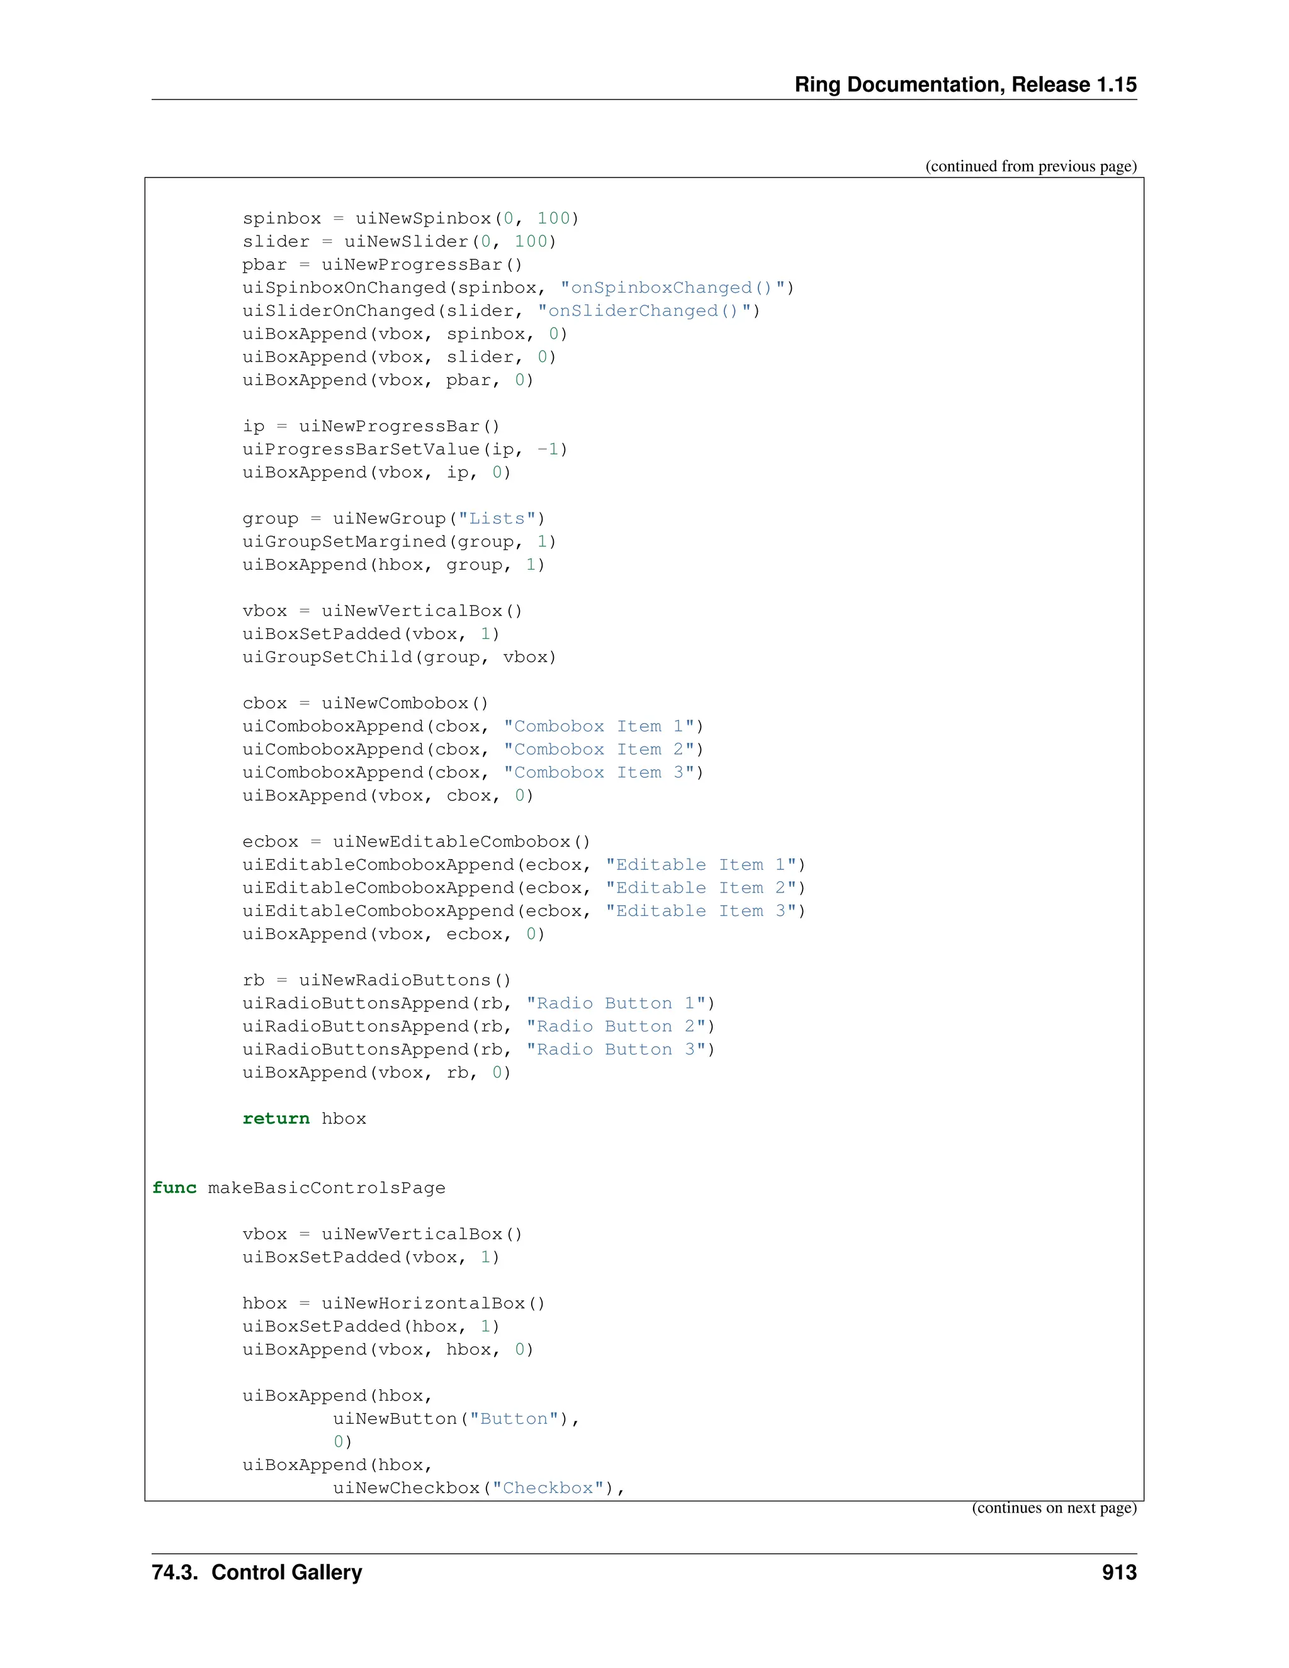This screenshot has height=1668, width=1289.
Task: Click page number 913
Action: (1118, 1572)
